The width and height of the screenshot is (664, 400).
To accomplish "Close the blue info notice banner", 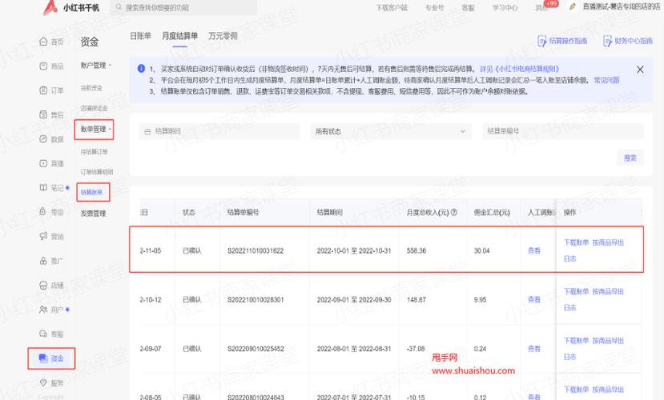I will pyautogui.click(x=640, y=70).
